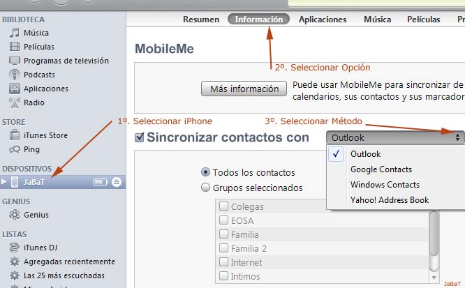
Task: Select Todos los contactos radio option
Action: coord(205,172)
